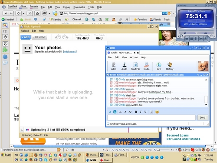Open the Firefox Tools menu
This screenshot has width=217, height=163.
point(91,7)
